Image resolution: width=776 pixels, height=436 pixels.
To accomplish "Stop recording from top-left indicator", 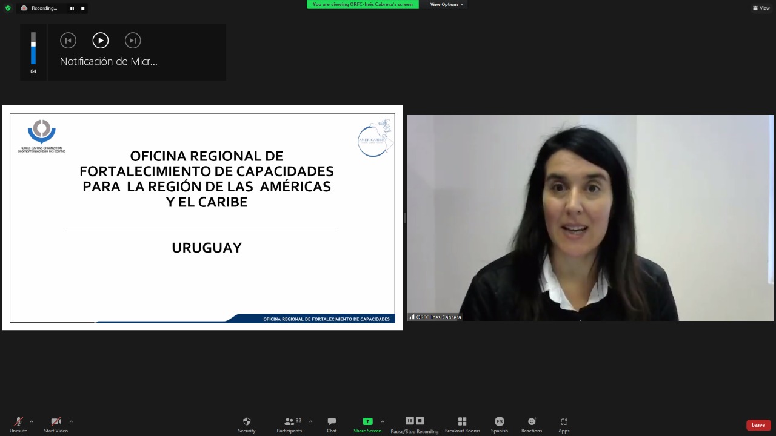I will pos(83,8).
